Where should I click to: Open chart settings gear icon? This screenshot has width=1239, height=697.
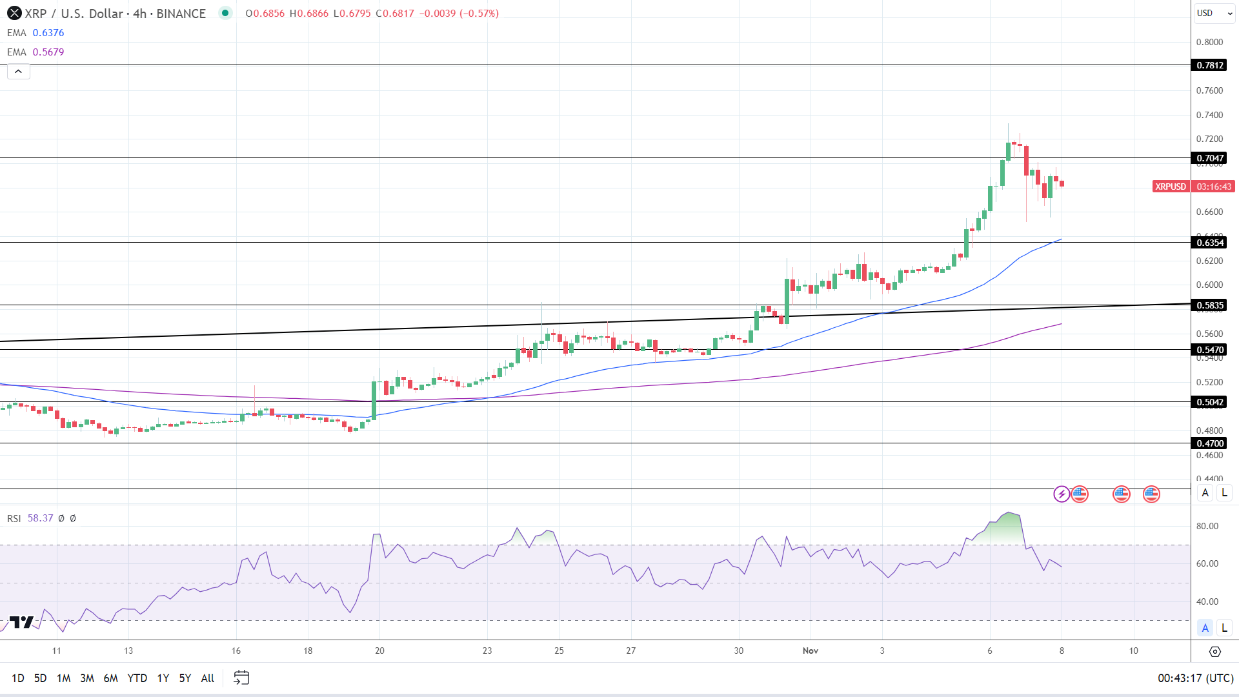coord(1215,651)
